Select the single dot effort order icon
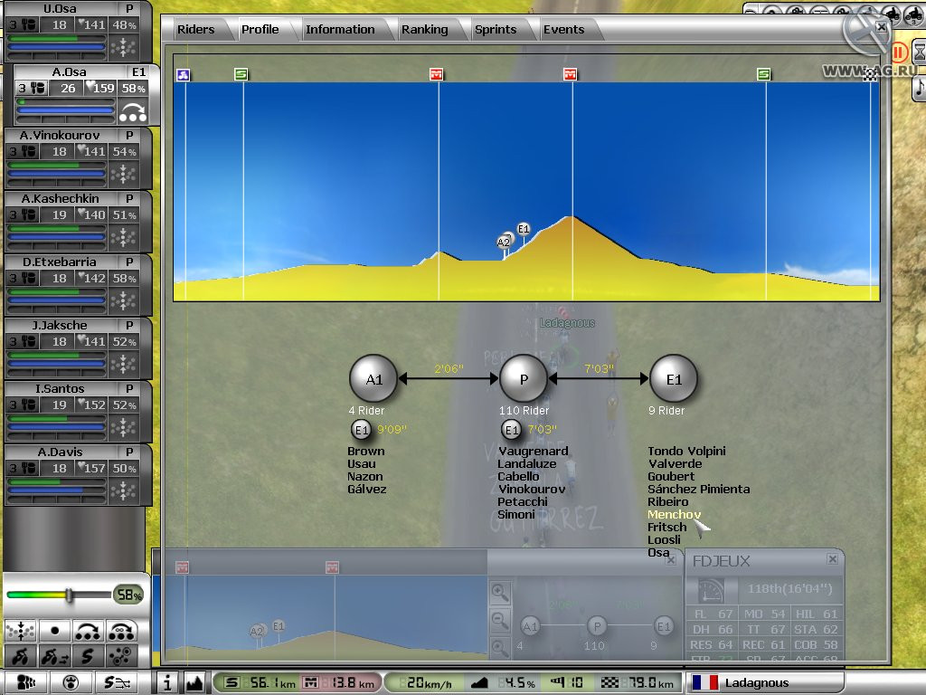 coord(54,631)
